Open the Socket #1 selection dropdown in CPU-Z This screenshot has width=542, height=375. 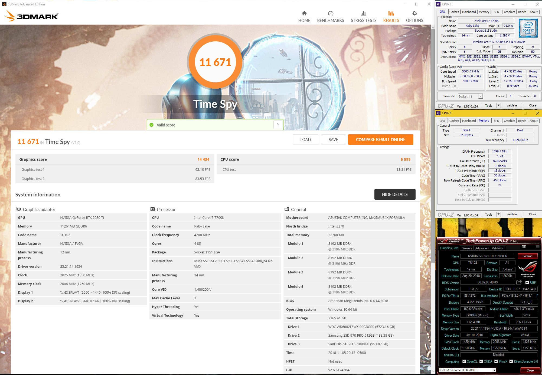point(470,96)
